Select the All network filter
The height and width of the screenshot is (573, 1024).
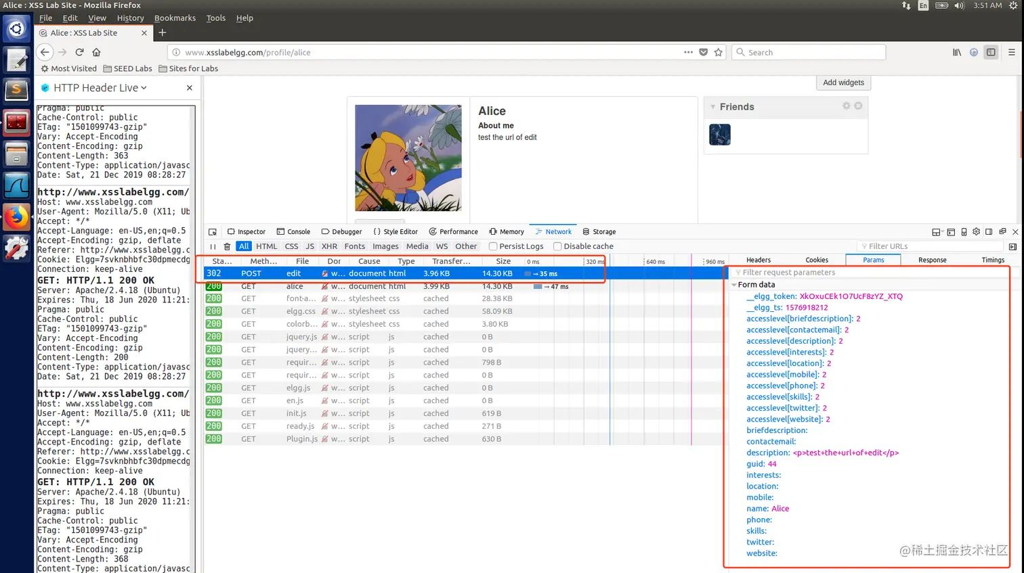click(244, 246)
